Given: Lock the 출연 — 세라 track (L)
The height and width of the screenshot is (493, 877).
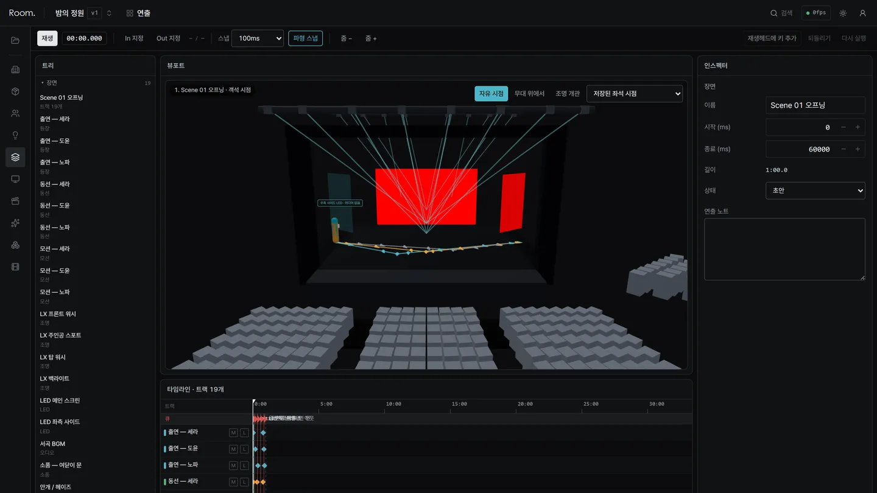Looking at the screenshot, I should click(x=244, y=433).
